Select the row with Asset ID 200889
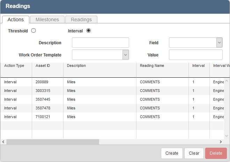 [x=42, y=82]
